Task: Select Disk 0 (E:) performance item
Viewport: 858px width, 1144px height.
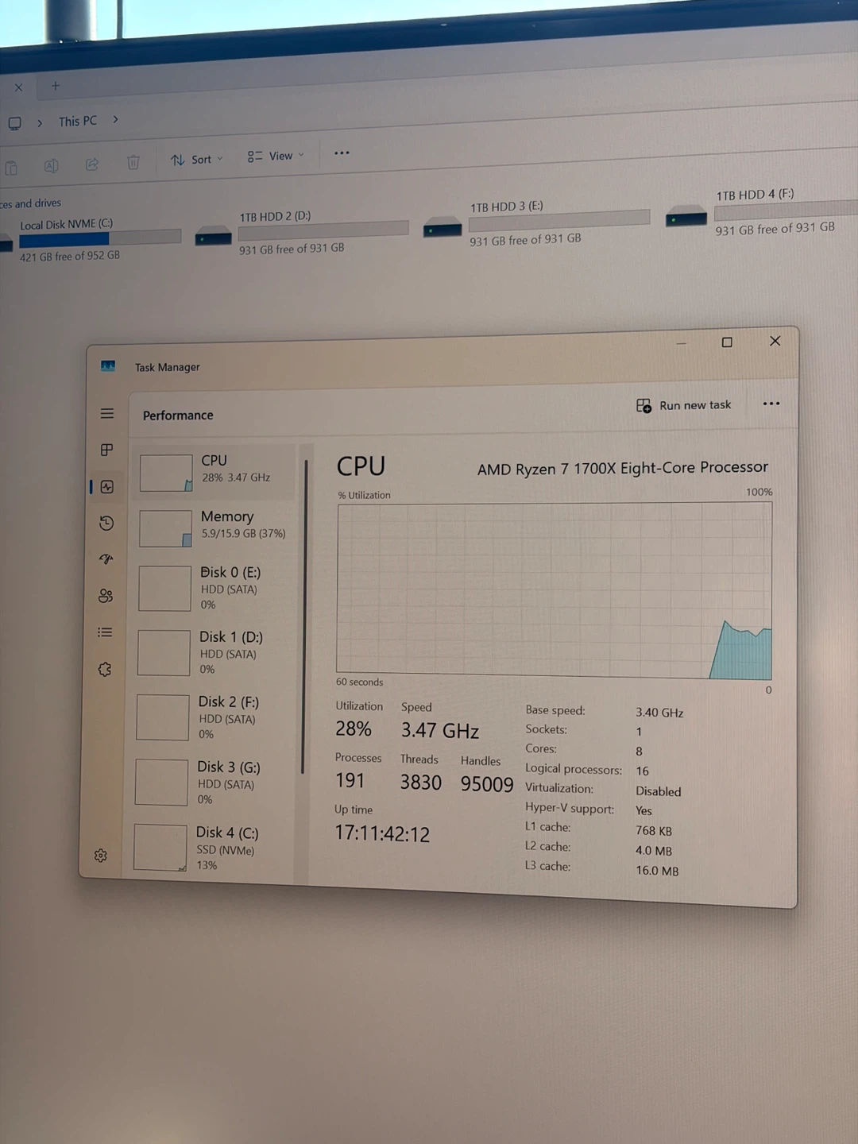Action: click(214, 588)
